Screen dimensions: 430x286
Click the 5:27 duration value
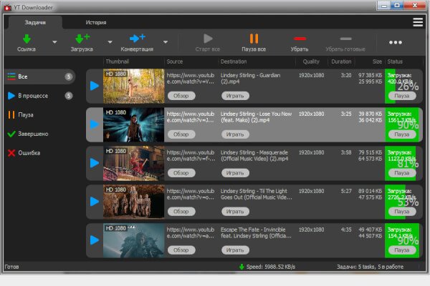tap(346, 191)
